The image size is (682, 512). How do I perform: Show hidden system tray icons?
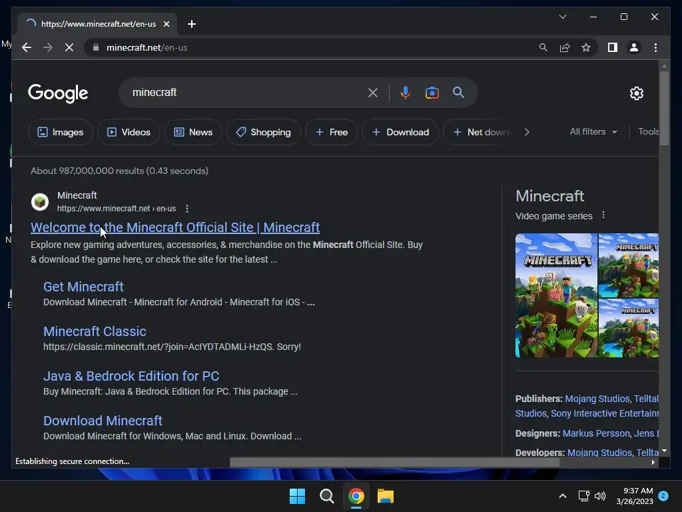pyautogui.click(x=562, y=496)
